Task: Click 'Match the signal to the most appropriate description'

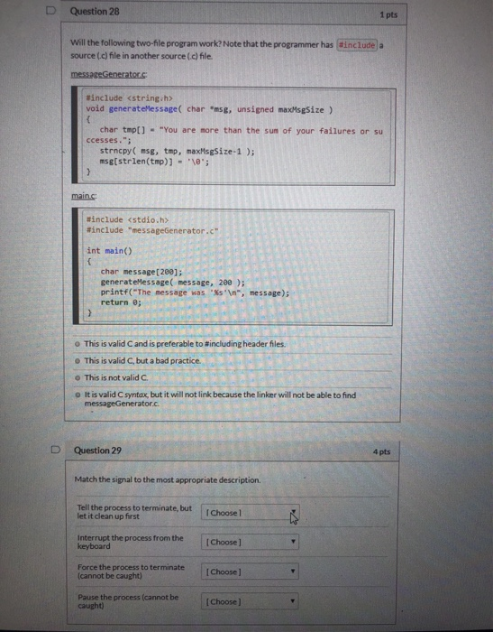Action: (168, 479)
